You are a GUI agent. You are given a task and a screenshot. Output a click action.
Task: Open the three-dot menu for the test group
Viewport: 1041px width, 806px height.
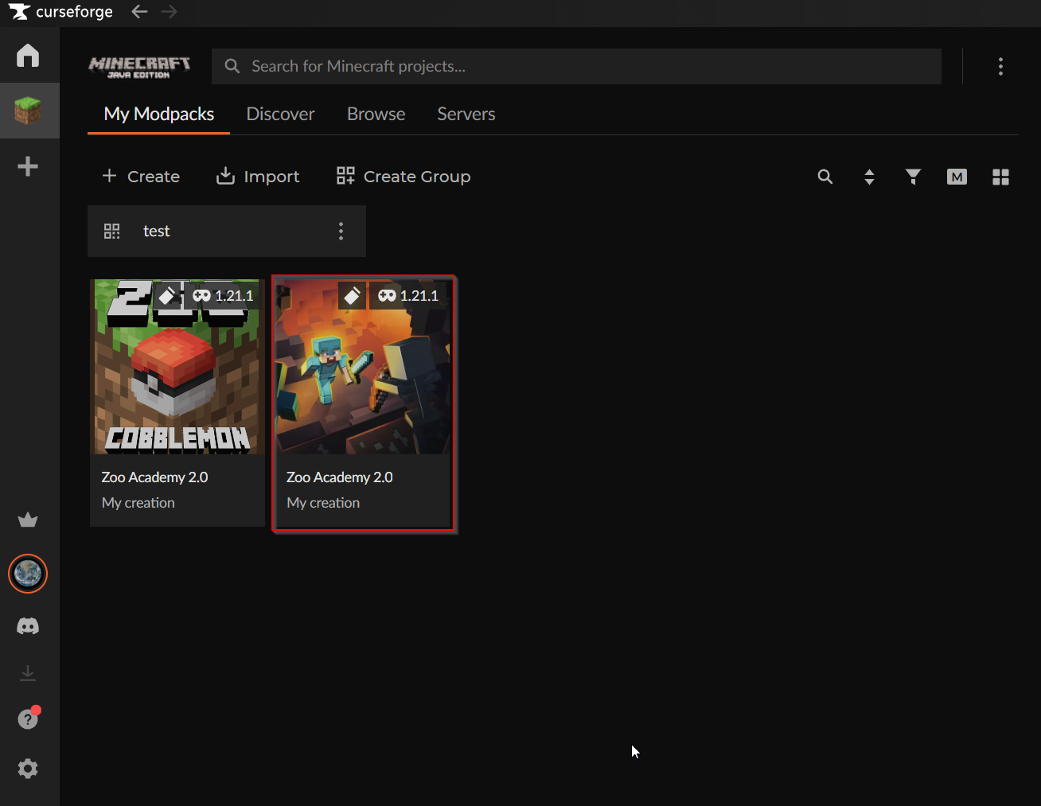[341, 231]
